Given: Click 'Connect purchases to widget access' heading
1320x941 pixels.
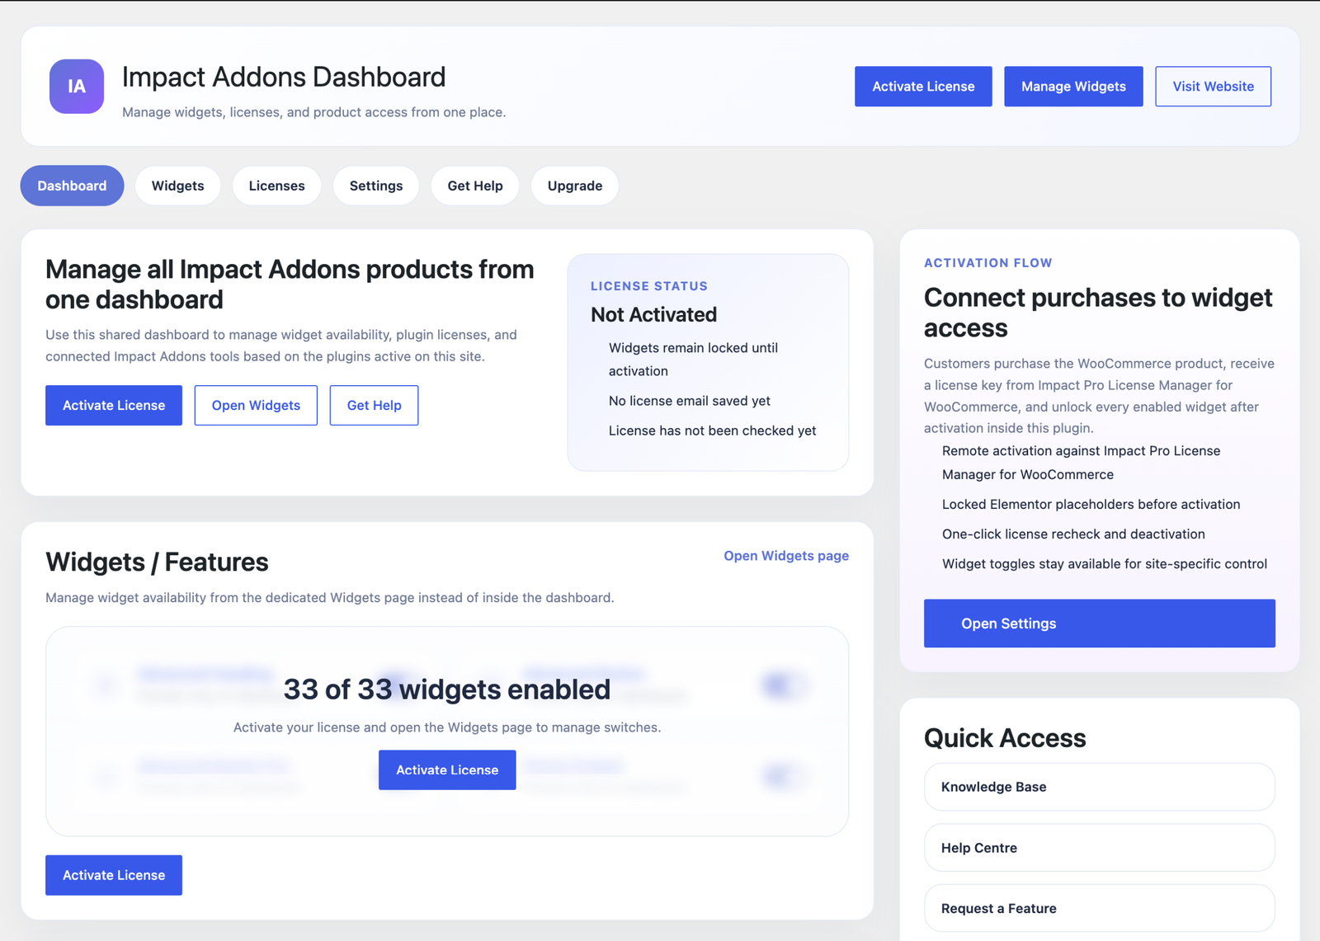Looking at the screenshot, I should coord(1098,313).
